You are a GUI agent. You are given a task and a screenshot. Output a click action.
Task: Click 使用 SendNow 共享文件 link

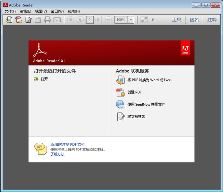[146, 105]
